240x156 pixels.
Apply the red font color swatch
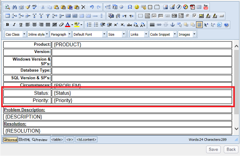pyautogui.click(x=68, y=25)
